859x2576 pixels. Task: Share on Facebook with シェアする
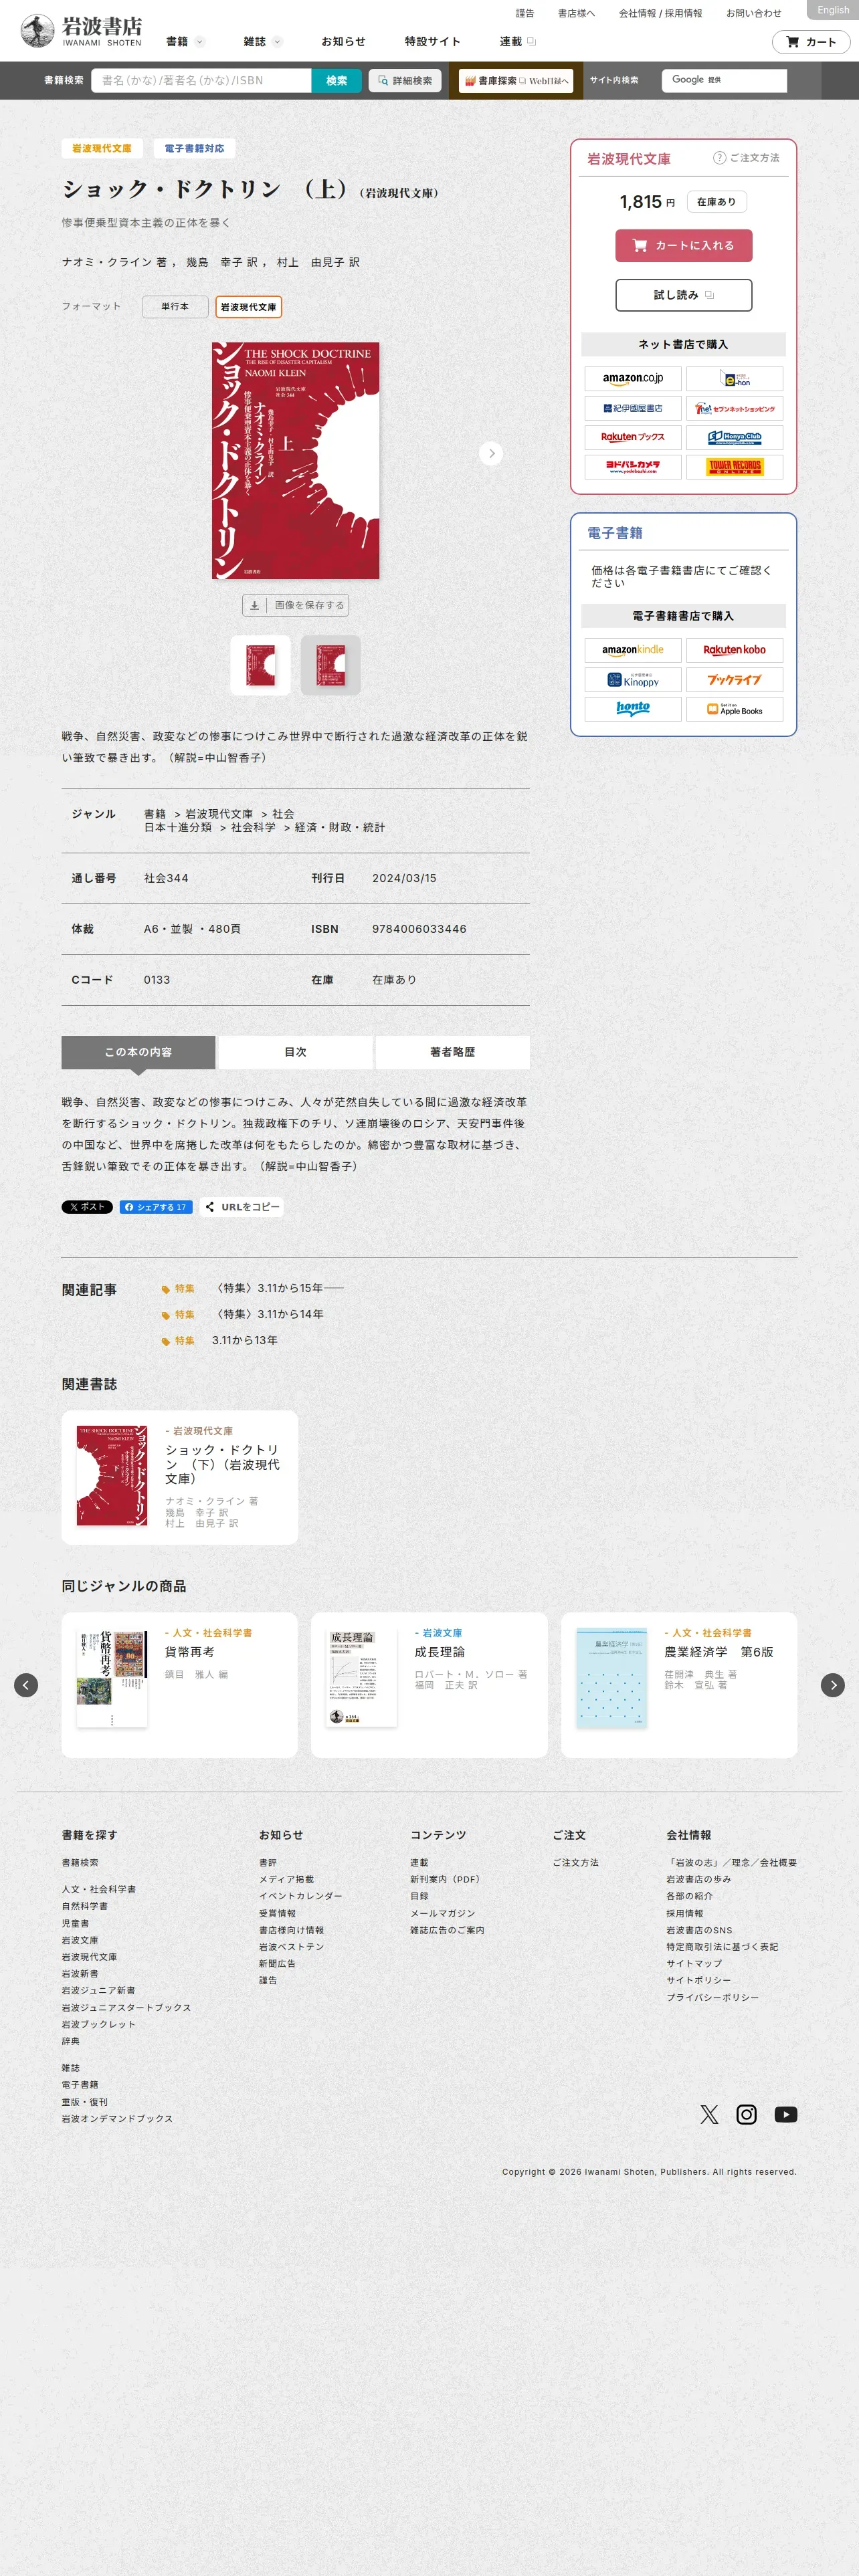[156, 1207]
